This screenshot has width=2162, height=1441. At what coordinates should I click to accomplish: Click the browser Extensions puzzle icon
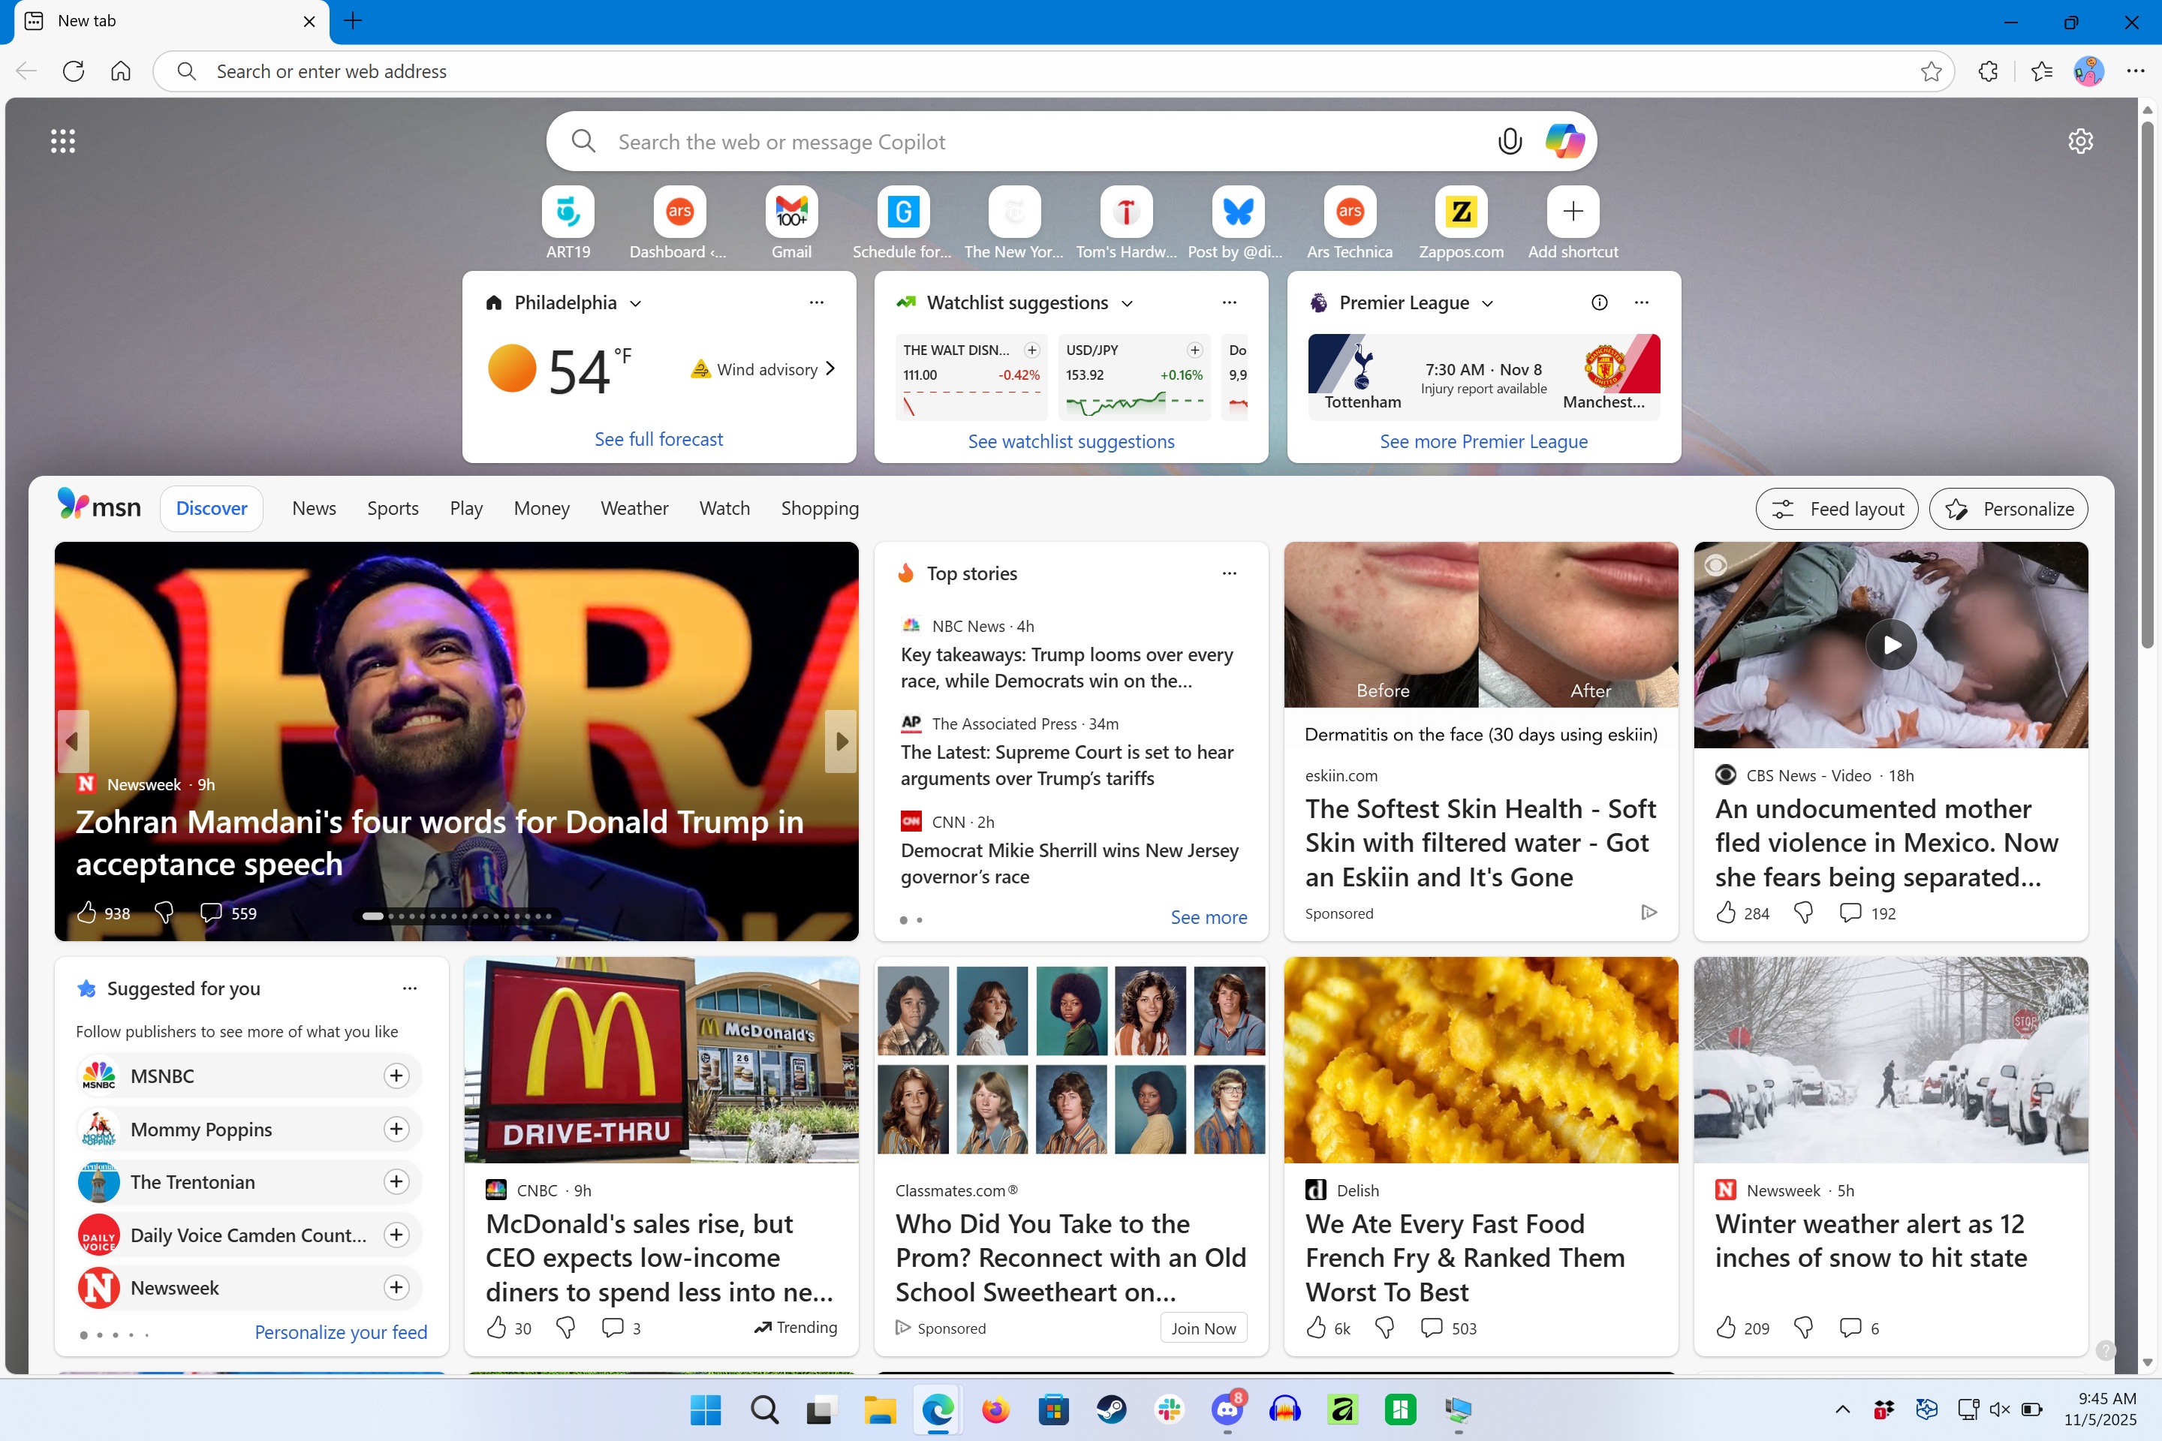pos(1987,72)
